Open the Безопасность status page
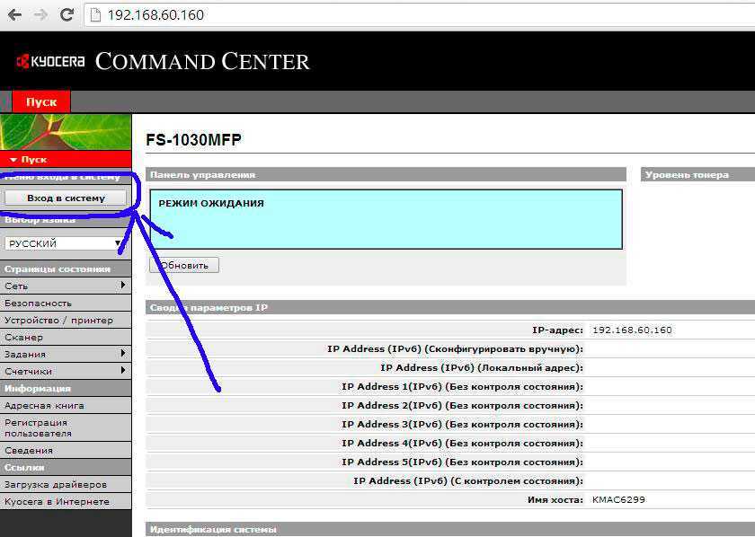Viewport: 755px width, 537px height. click(x=66, y=304)
